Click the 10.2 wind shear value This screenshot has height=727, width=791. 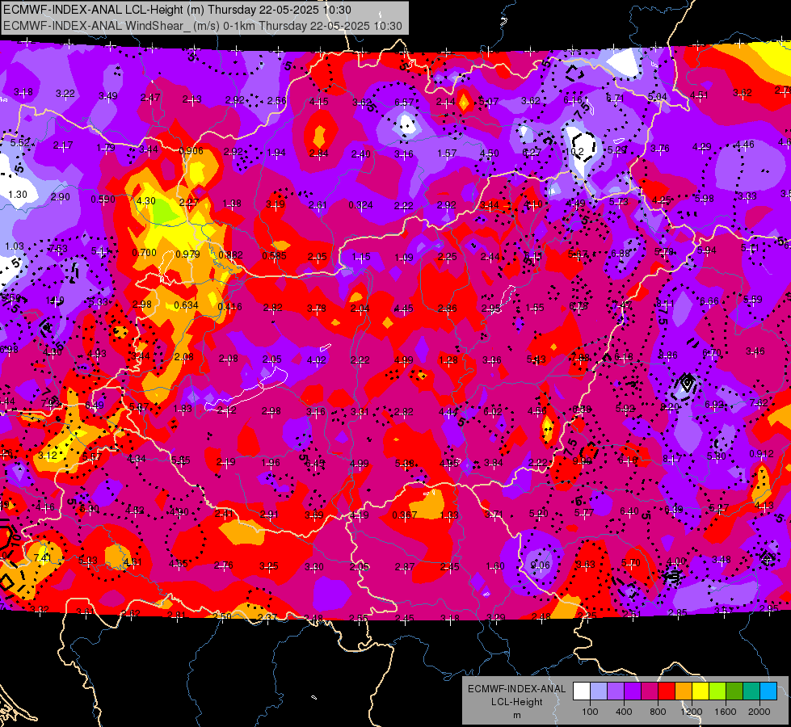[574, 151]
